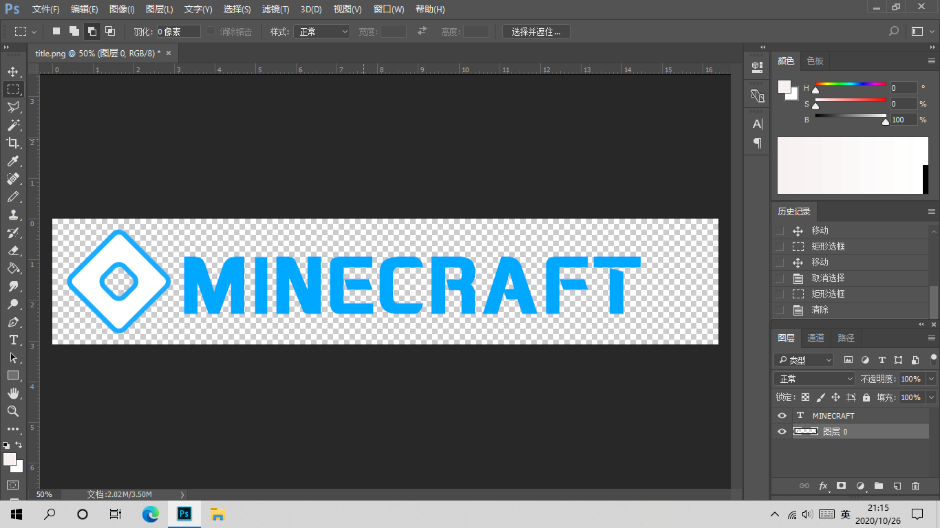The height and width of the screenshot is (528, 940).
Task: Toggle the layer filter switch
Action: [x=934, y=359]
